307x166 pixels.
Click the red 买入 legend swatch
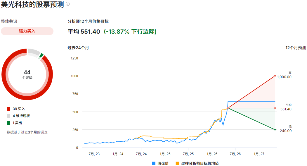[x=8, y=109]
